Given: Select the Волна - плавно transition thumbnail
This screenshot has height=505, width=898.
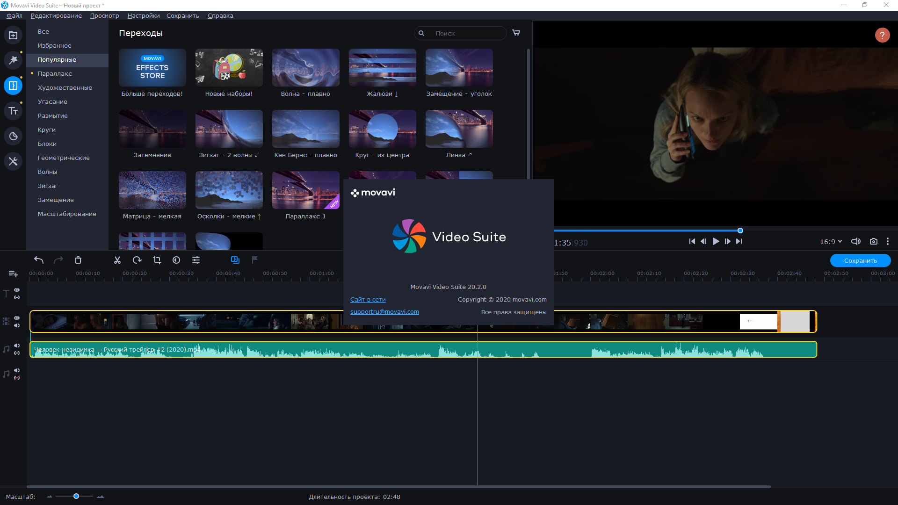Looking at the screenshot, I should 306,68.
